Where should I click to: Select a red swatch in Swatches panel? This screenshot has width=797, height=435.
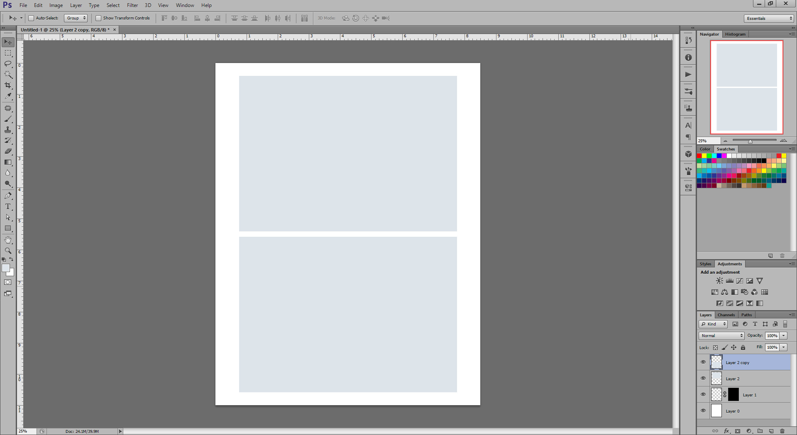[x=699, y=156]
